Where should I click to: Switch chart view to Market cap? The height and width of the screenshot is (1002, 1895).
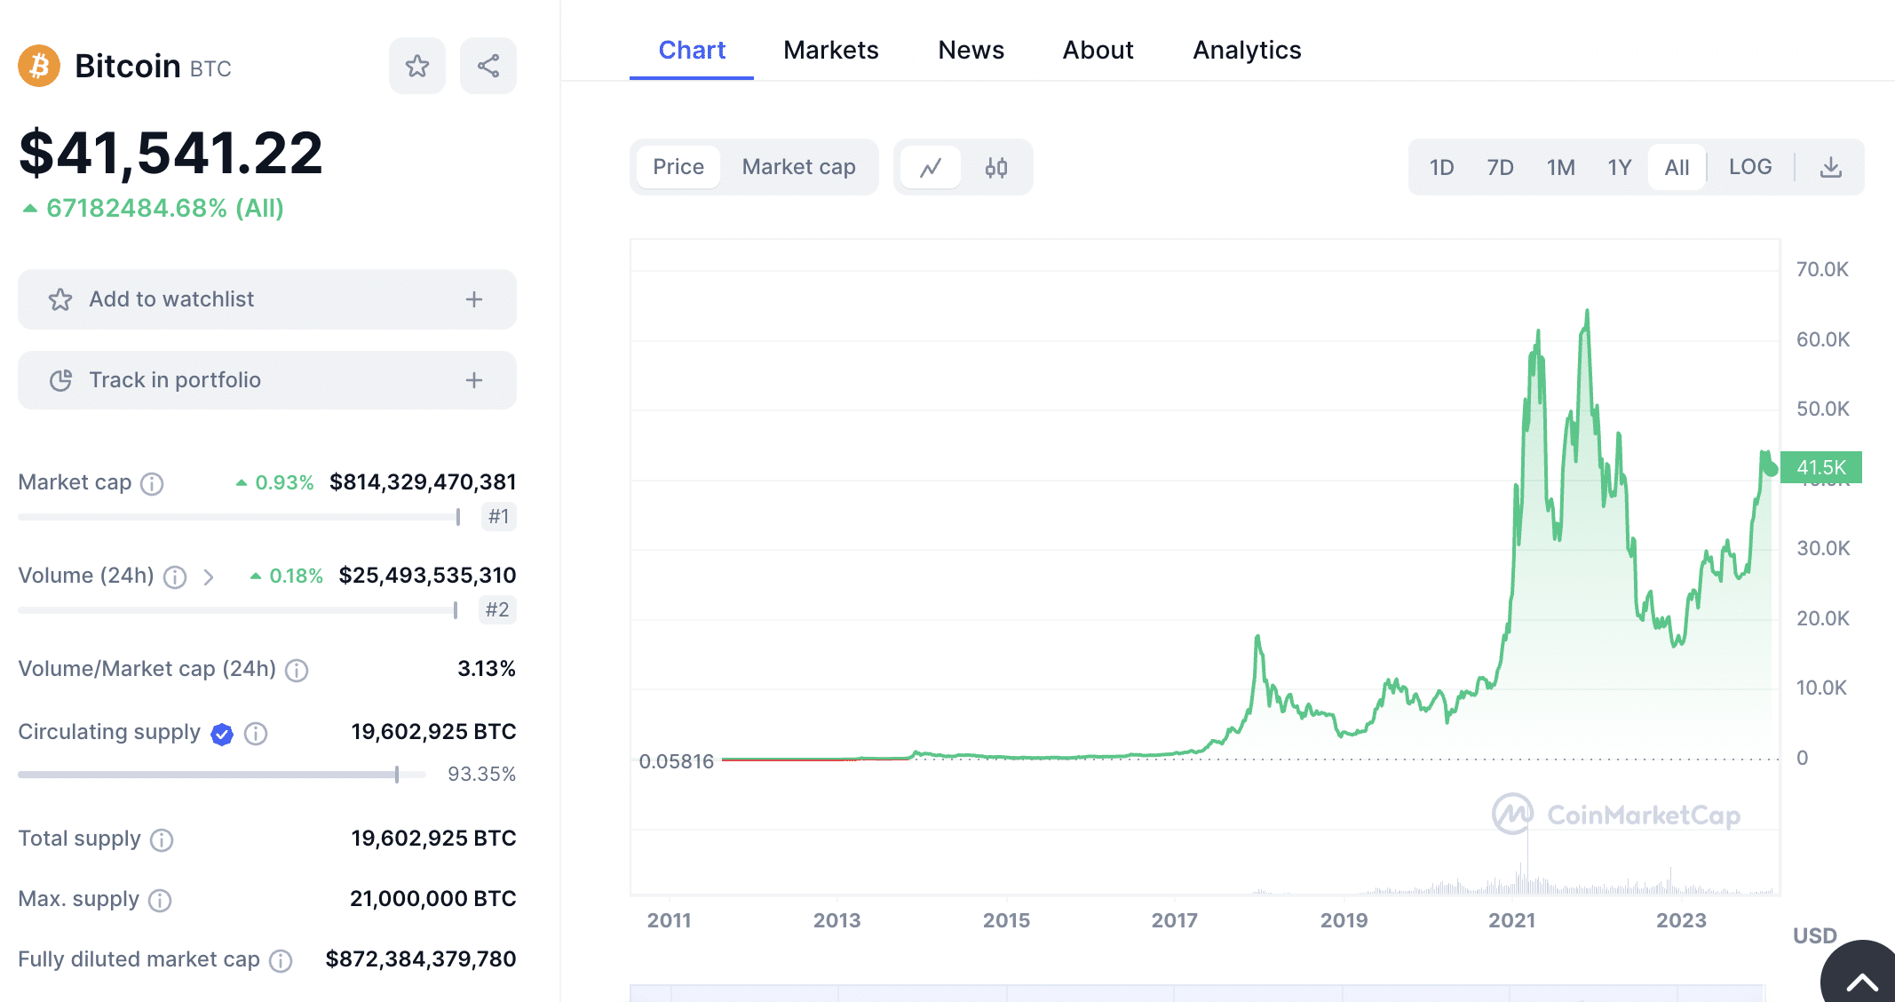coord(797,166)
